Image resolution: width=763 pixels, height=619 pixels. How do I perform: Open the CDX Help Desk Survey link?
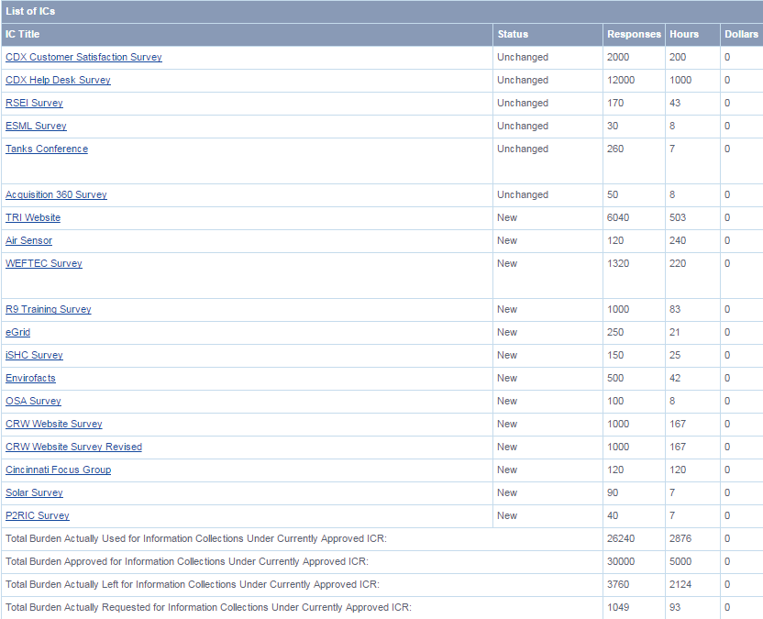tap(58, 80)
